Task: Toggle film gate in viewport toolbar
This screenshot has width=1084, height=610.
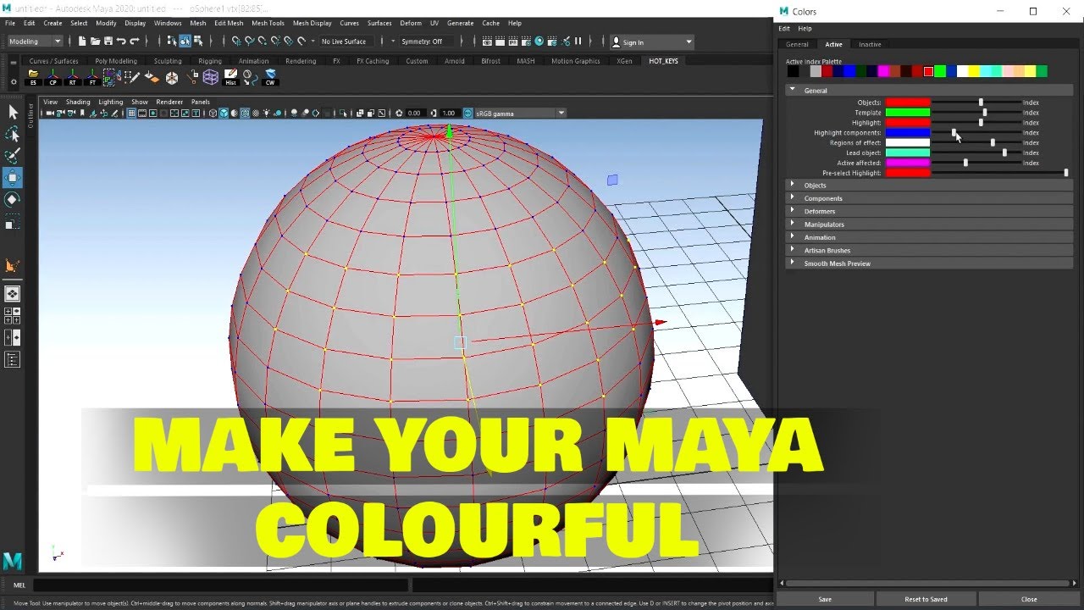Action: (142, 113)
